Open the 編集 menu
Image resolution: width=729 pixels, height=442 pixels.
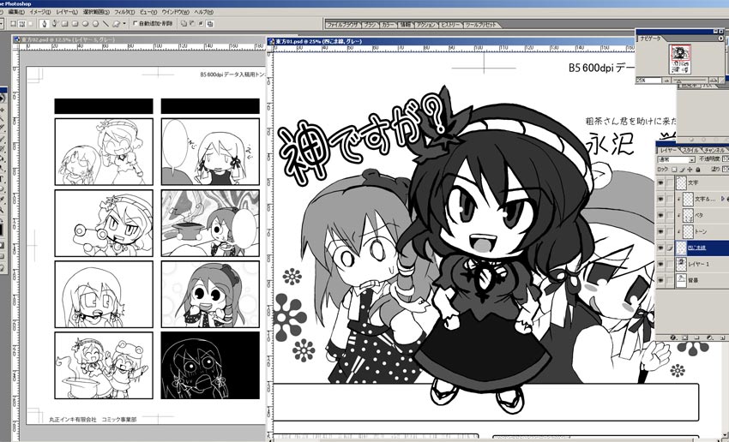coord(16,12)
